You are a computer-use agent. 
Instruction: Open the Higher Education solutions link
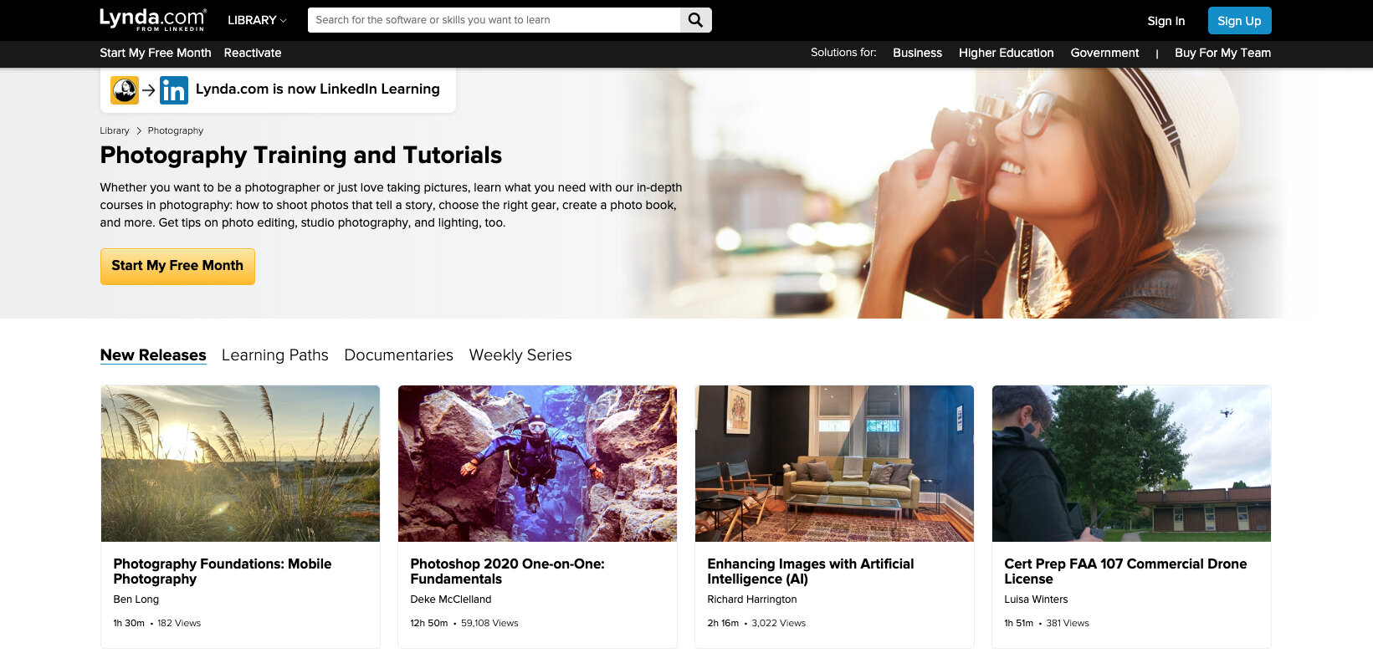click(x=1006, y=53)
